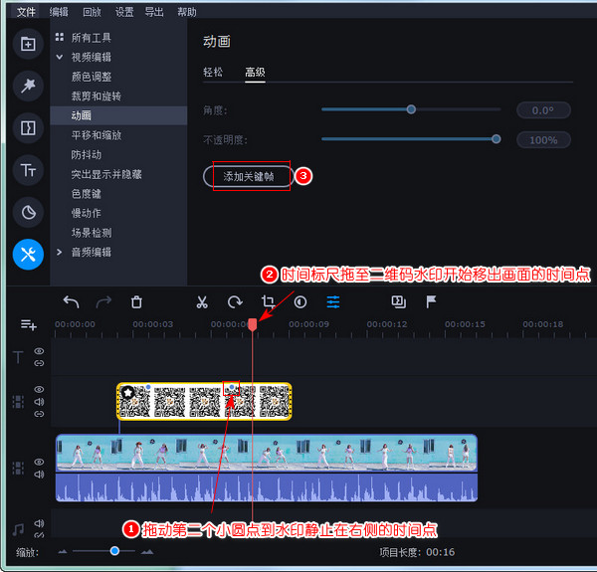Click the title track T icon
The height and width of the screenshot is (572, 597).
18,357
